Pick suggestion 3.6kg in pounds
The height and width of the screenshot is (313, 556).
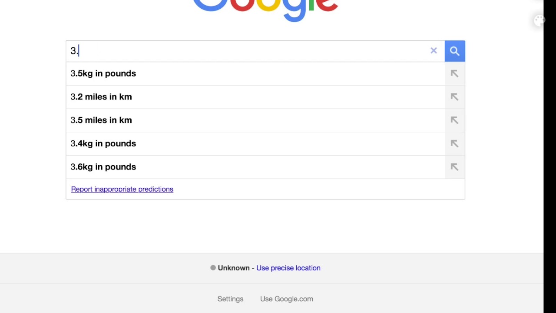(255, 167)
